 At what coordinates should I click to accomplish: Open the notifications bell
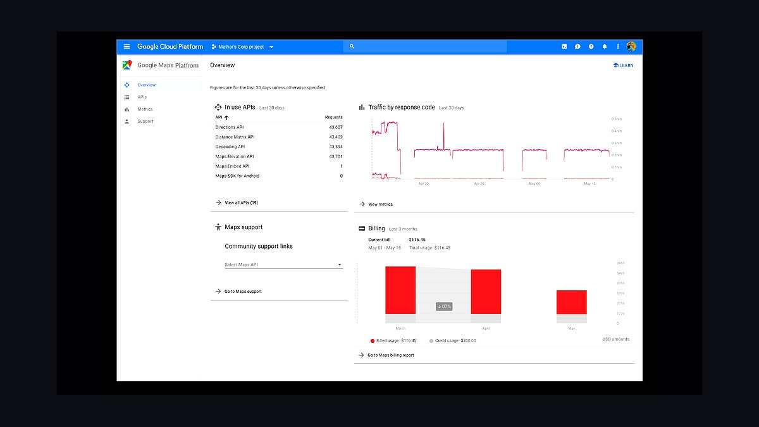point(605,47)
